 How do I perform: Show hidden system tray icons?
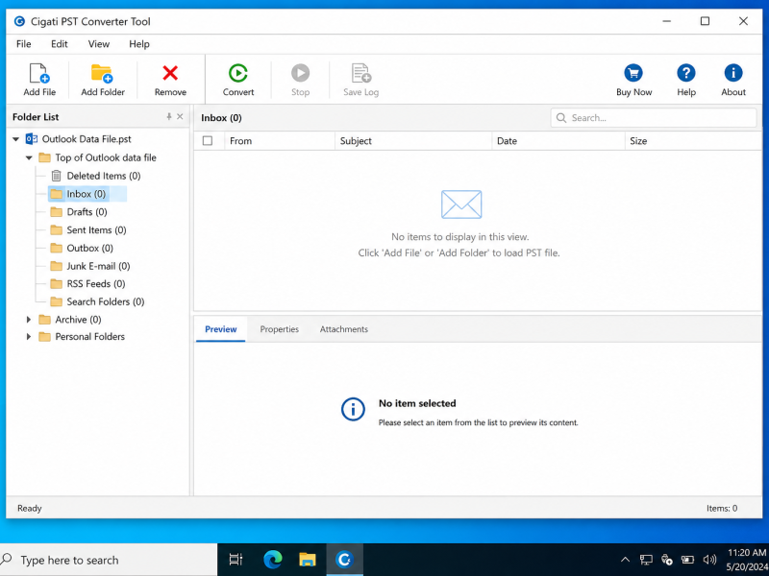625,560
